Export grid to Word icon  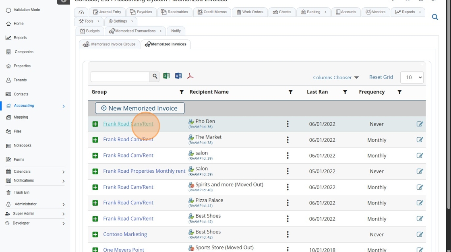pyautogui.click(x=178, y=76)
